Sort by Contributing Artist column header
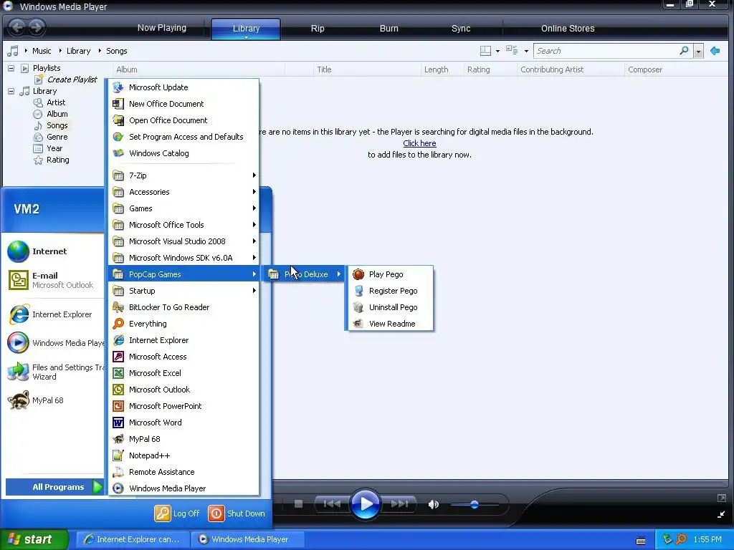Image resolution: width=734 pixels, height=550 pixels. click(570, 69)
